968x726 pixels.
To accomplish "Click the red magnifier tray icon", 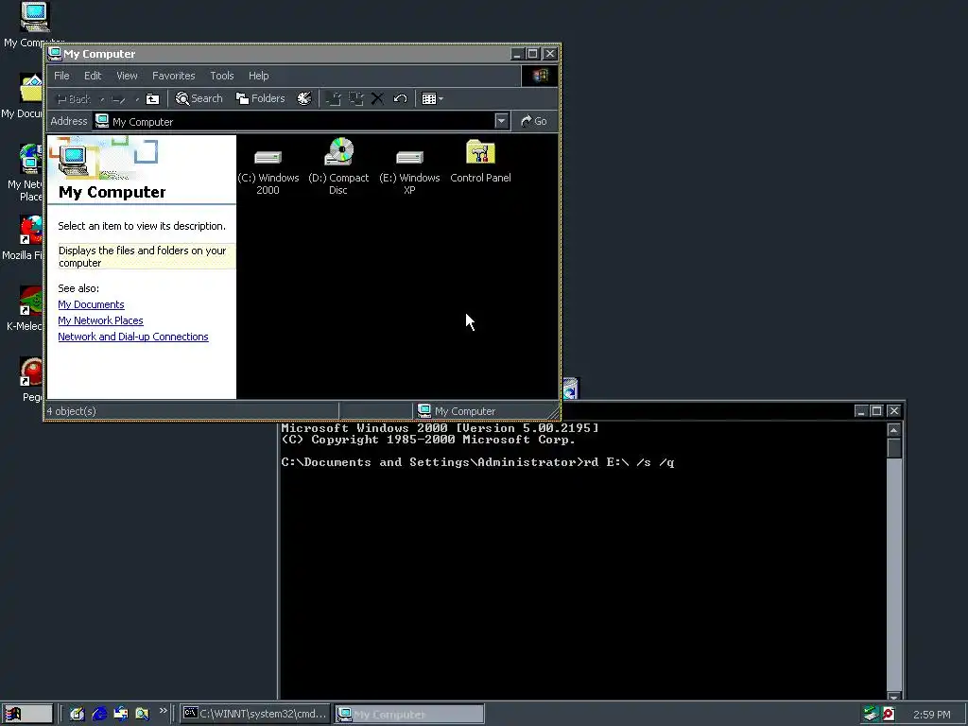I will pyautogui.click(x=889, y=715).
